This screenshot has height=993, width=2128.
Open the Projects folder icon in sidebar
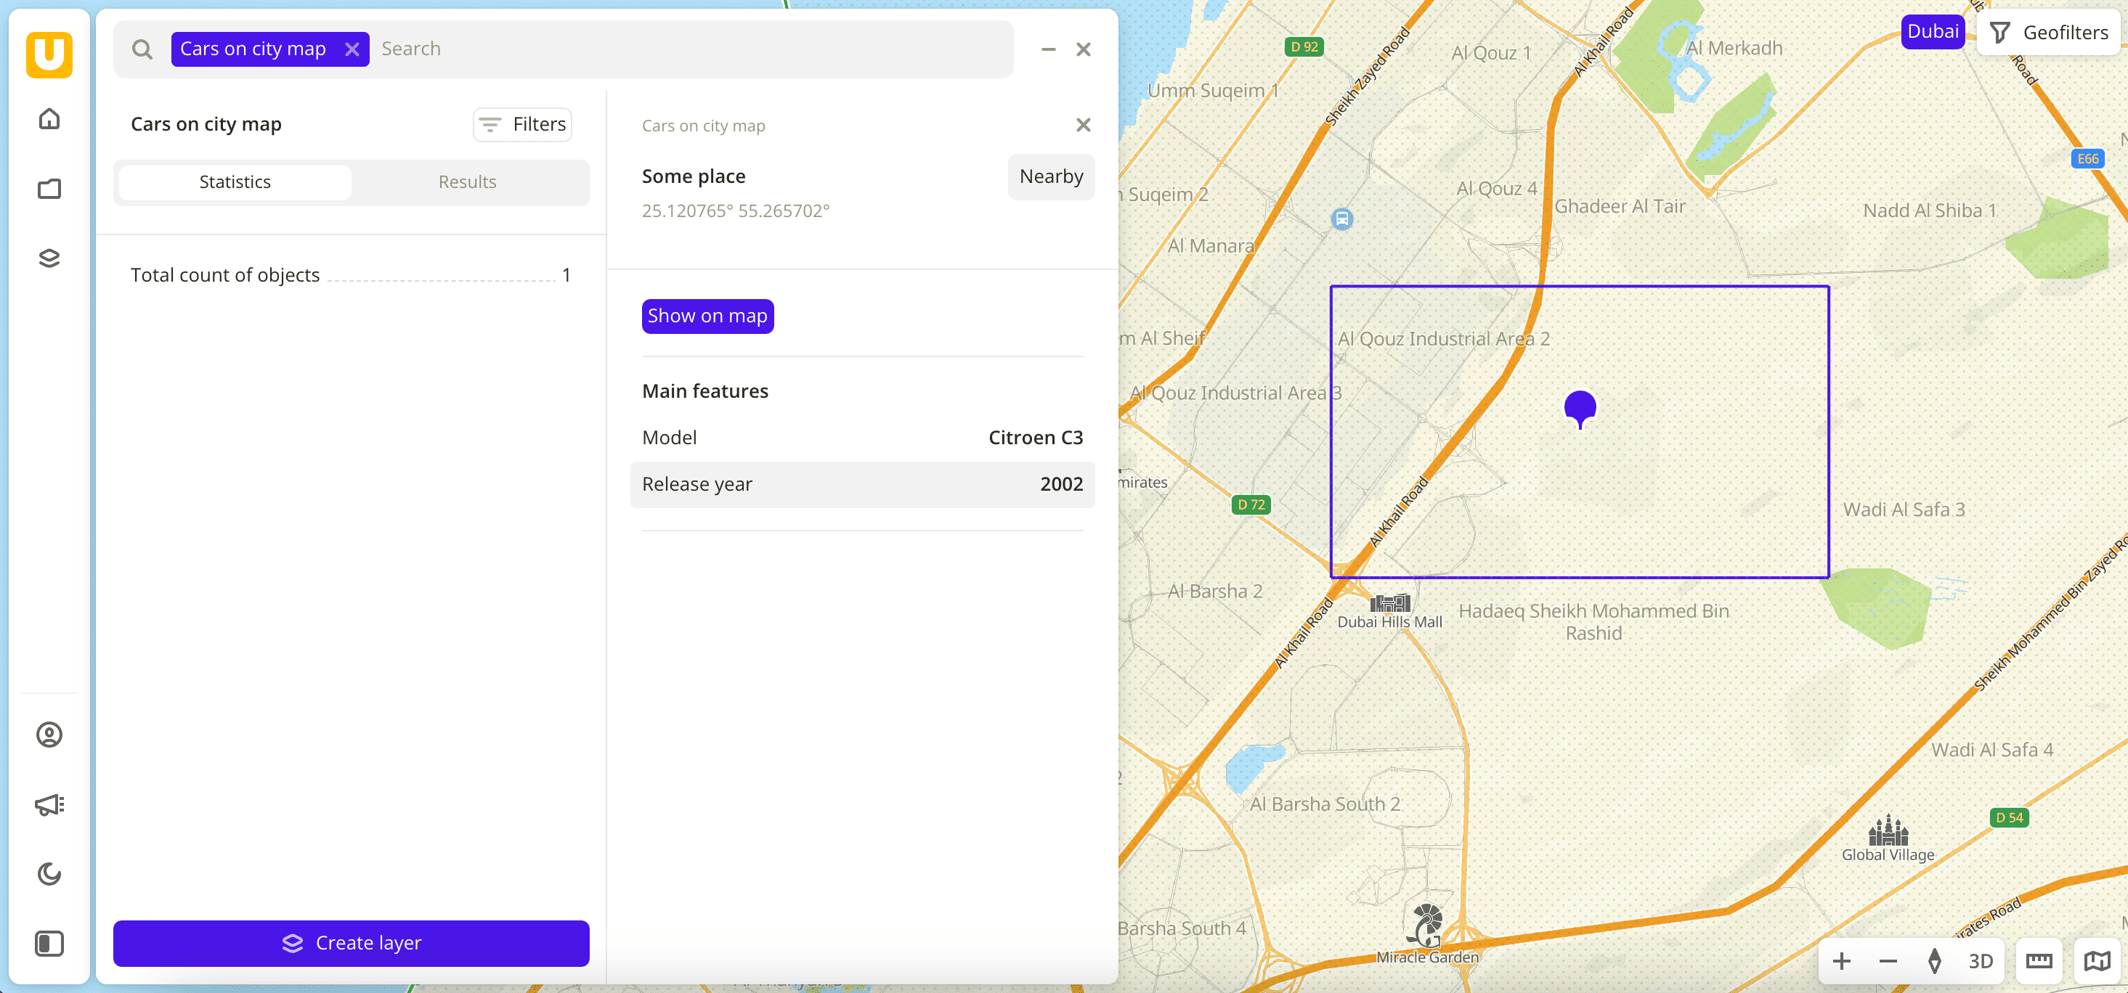(49, 188)
